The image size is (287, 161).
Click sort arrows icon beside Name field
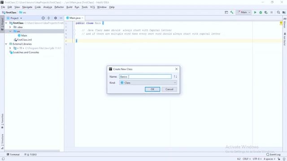[175, 76]
